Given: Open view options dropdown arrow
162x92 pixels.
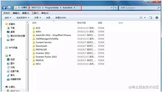Looking at the screenshot, I should tap(145, 18).
